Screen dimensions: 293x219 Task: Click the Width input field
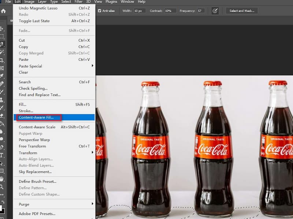point(140,11)
